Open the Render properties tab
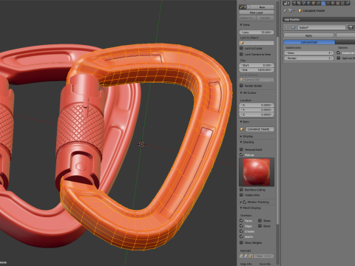This screenshot has width=355, height=266. [294, 3]
